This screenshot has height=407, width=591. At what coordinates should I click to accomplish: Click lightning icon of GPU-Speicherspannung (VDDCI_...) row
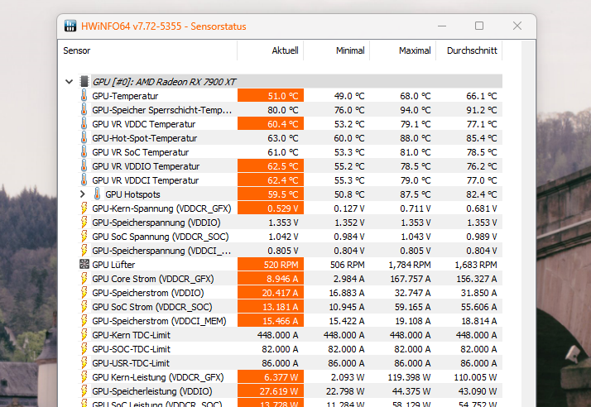(x=84, y=250)
